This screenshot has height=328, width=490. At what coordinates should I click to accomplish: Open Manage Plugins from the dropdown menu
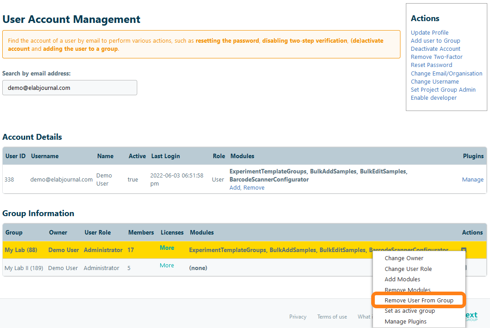(x=405, y=321)
